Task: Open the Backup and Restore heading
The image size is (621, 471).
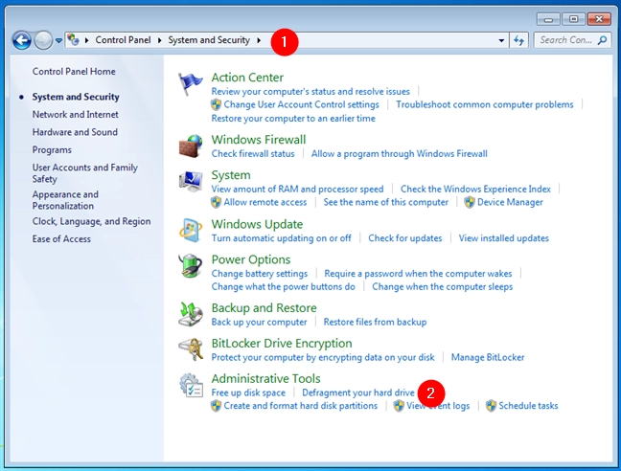Action: point(264,308)
